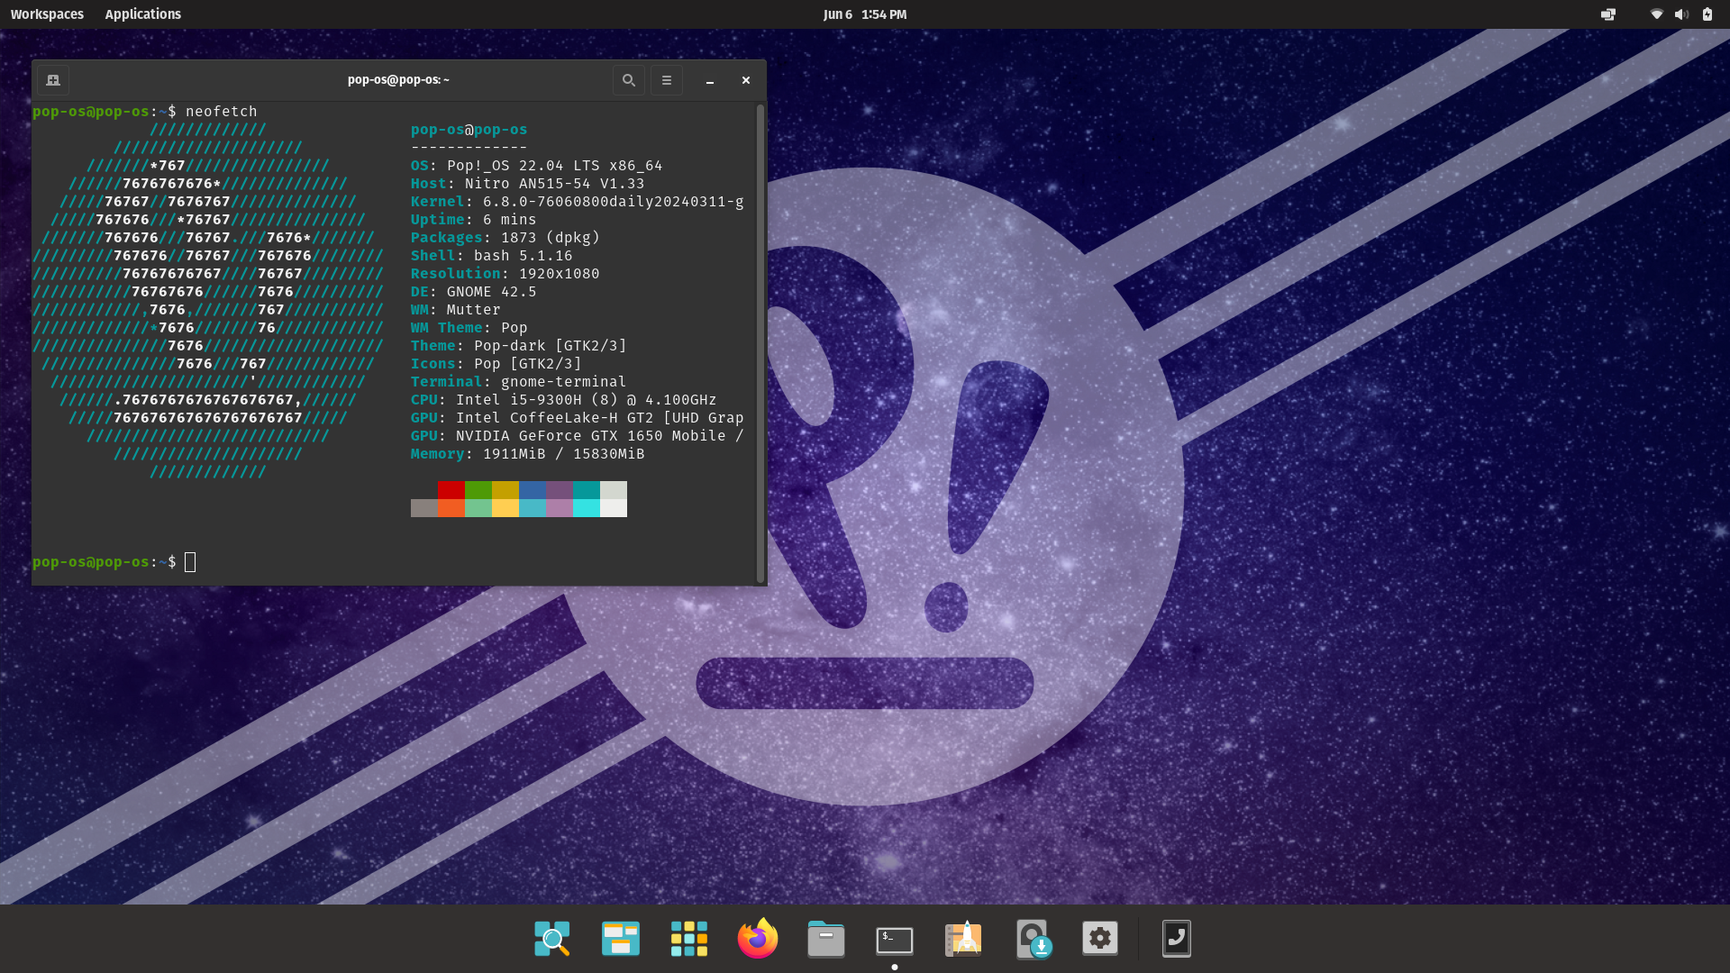Select the Terminal icon in dock
Screen dimensions: 1730x973
(895, 940)
